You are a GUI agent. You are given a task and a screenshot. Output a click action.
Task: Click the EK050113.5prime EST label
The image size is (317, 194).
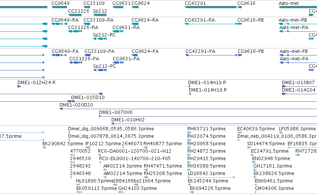tap(96, 188)
